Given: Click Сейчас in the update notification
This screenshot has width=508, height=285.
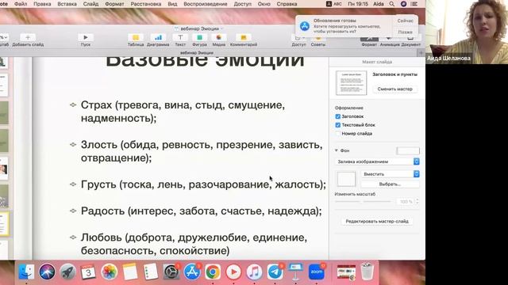Looking at the screenshot, I should pyautogui.click(x=405, y=21).
